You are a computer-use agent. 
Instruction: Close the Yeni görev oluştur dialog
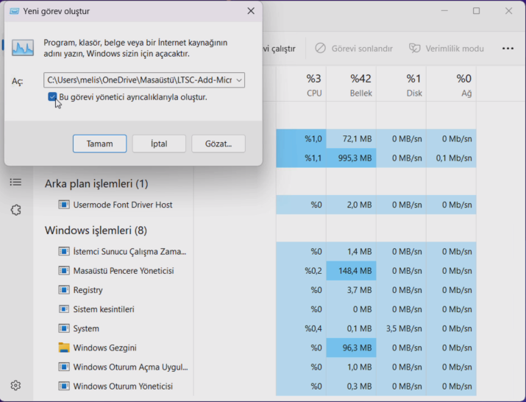point(251,11)
